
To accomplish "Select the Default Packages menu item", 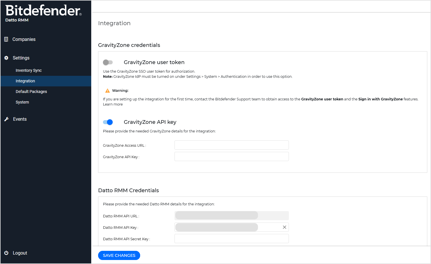I will (31, 91).
